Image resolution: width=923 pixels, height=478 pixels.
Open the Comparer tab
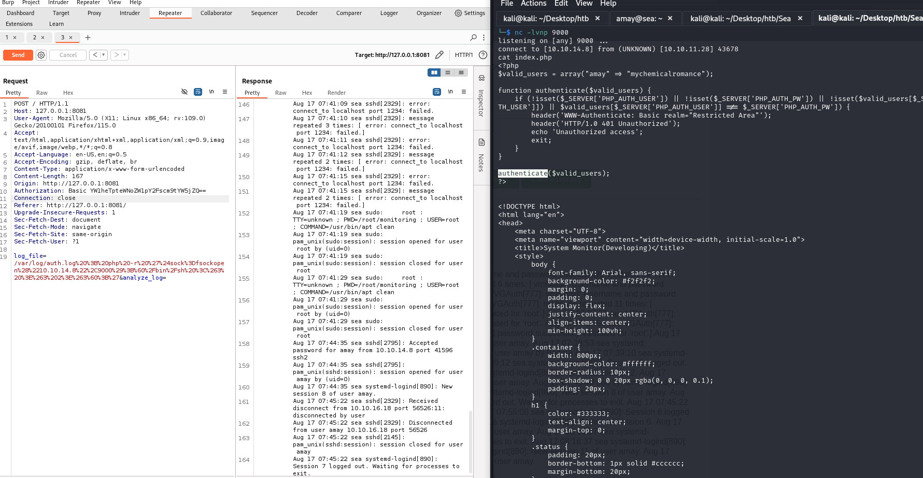[349, 13]
